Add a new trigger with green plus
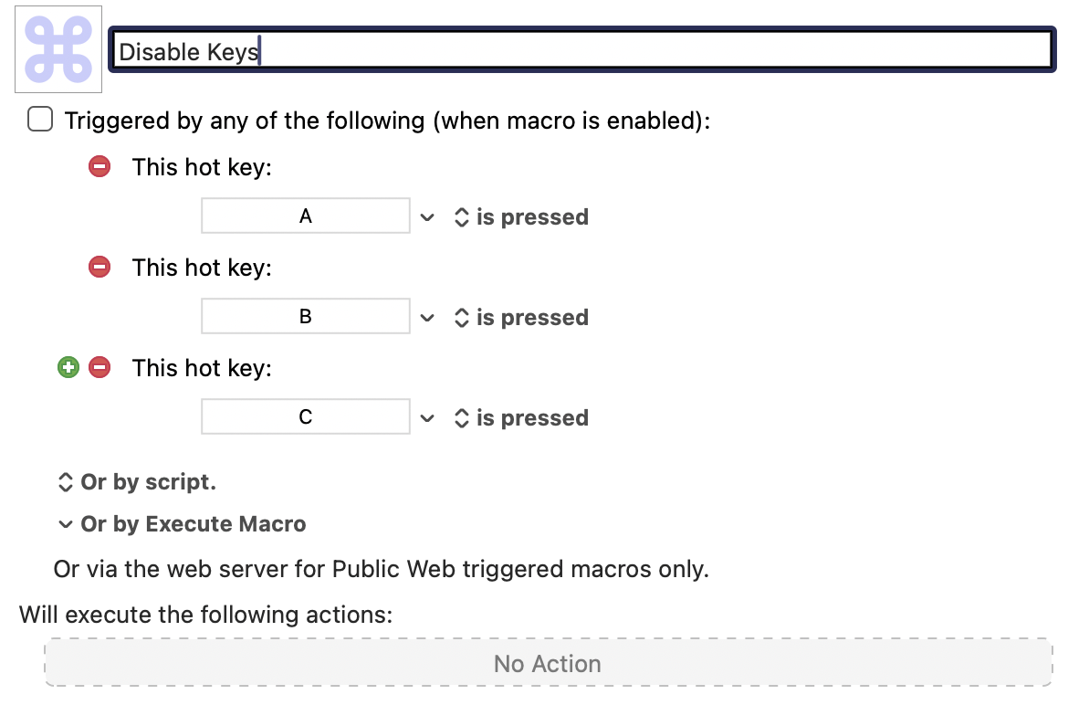This screenshot has height=705, width=1068. [x=68, y=367]
